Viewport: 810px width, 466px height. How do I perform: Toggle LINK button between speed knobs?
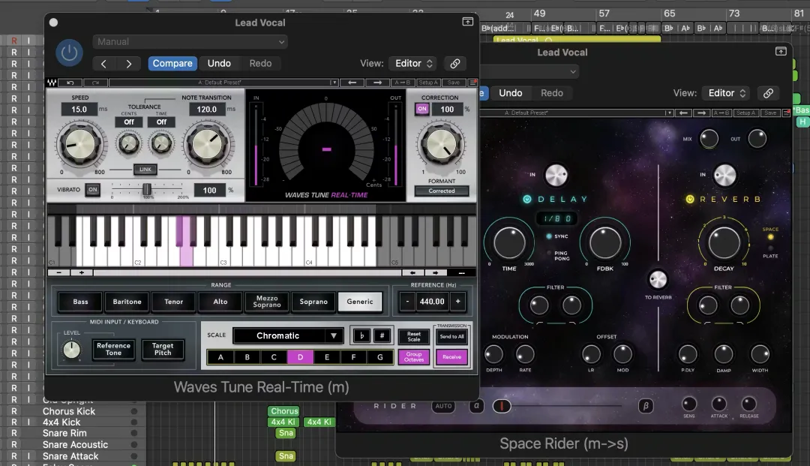tap(145, 170)
